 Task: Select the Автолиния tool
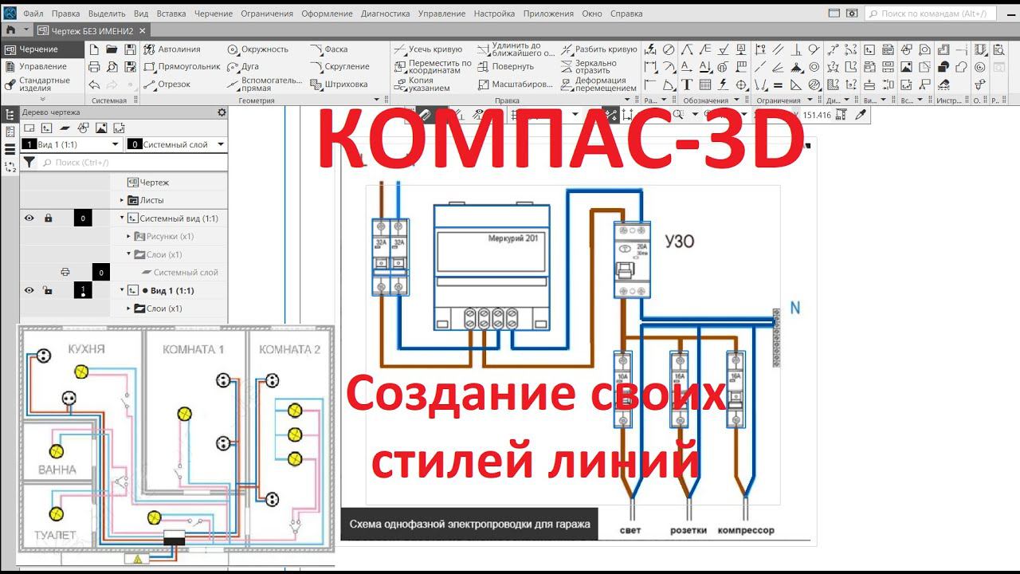(172, 49)
